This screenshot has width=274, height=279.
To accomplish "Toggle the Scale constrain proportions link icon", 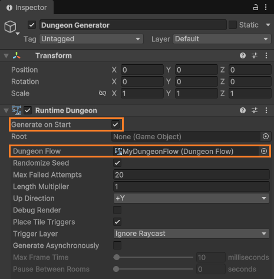I will coord(103,93).
